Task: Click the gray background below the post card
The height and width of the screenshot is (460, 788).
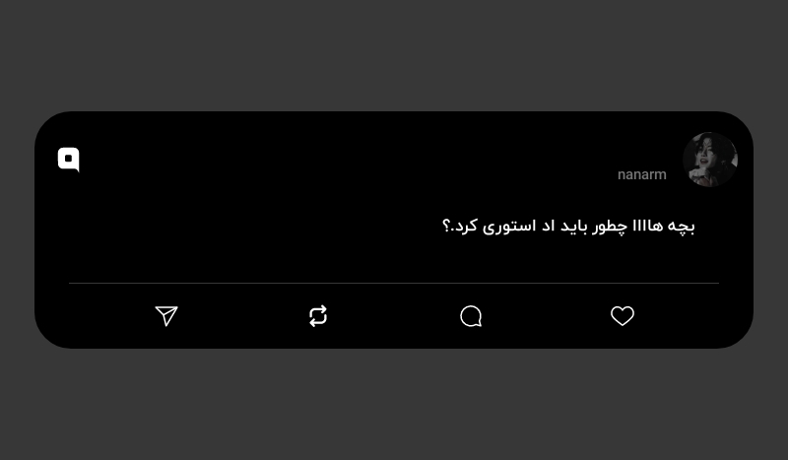Action: [394, 405]
